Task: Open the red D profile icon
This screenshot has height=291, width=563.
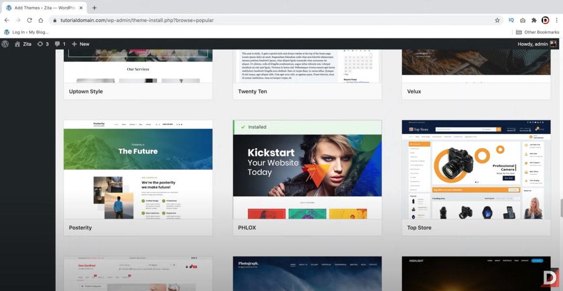Action: point(546,20)
